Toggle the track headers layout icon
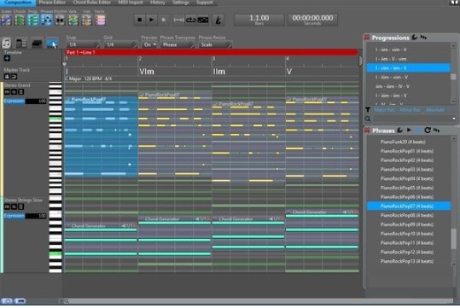Screen dimensions: 460x308 coord(21,44)
